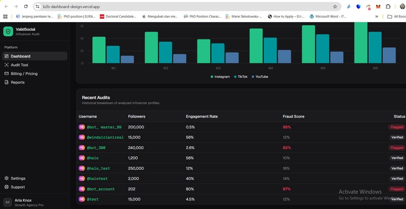The image size is (406, 209).
Task: Expand the bookmarks overflow chevron
Action: tap(376, 17)
